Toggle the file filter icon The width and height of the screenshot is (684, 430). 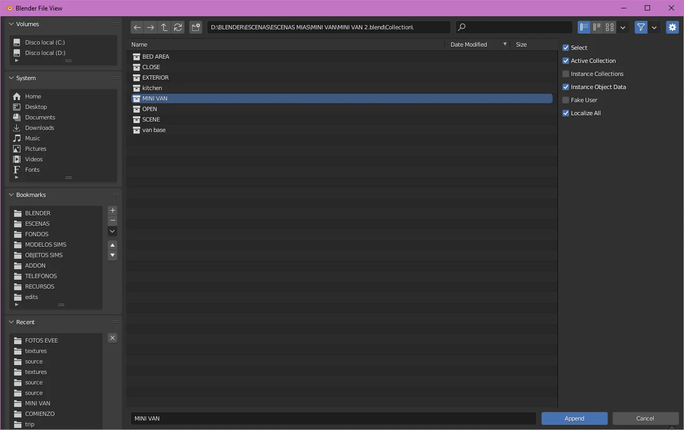[641, 27]
